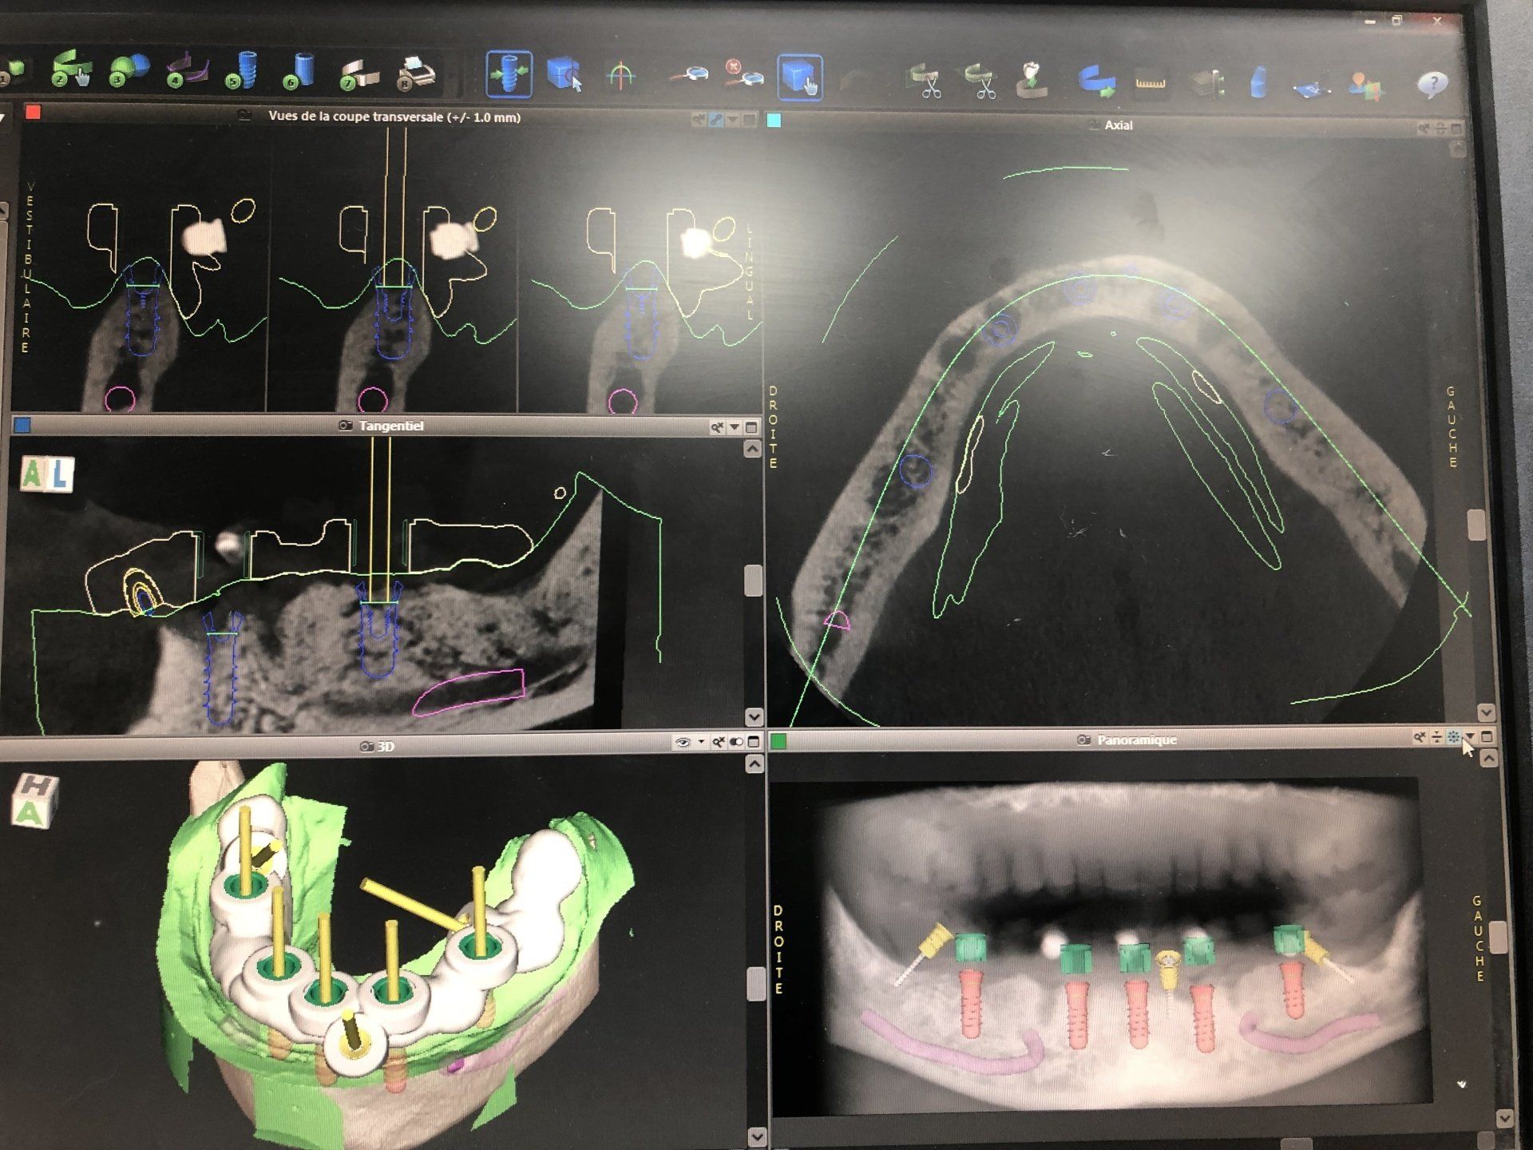This screenshot has width=1533, height=1150.
Task: Select the red-cross magnifier zoom reset icon
Action: click(x=743, y=73)
